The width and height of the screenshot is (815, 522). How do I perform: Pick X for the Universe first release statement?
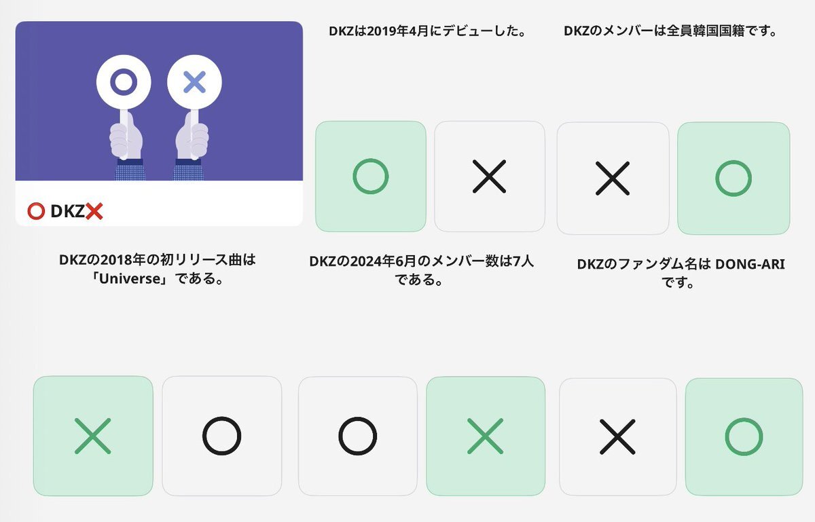93,436
